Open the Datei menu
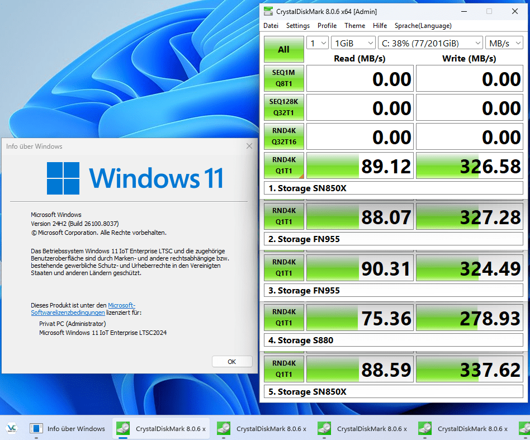This screenshot has height=440, width=530. point(271,26)
